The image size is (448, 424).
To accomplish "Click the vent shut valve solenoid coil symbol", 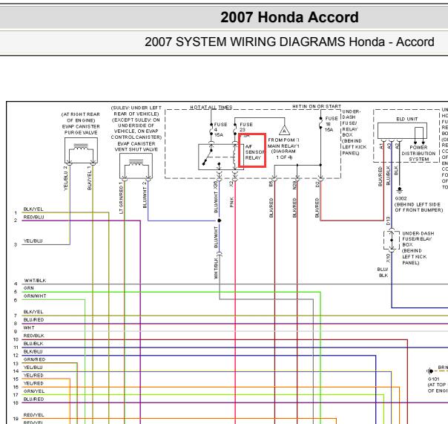I will coord(136,163).
